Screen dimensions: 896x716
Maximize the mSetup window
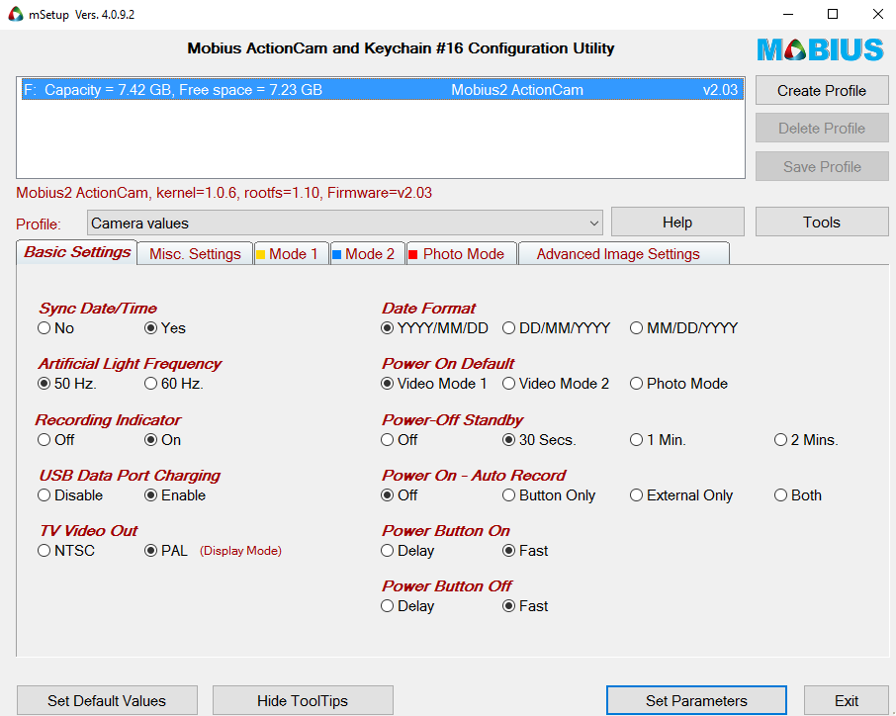(x=833, y=14)
